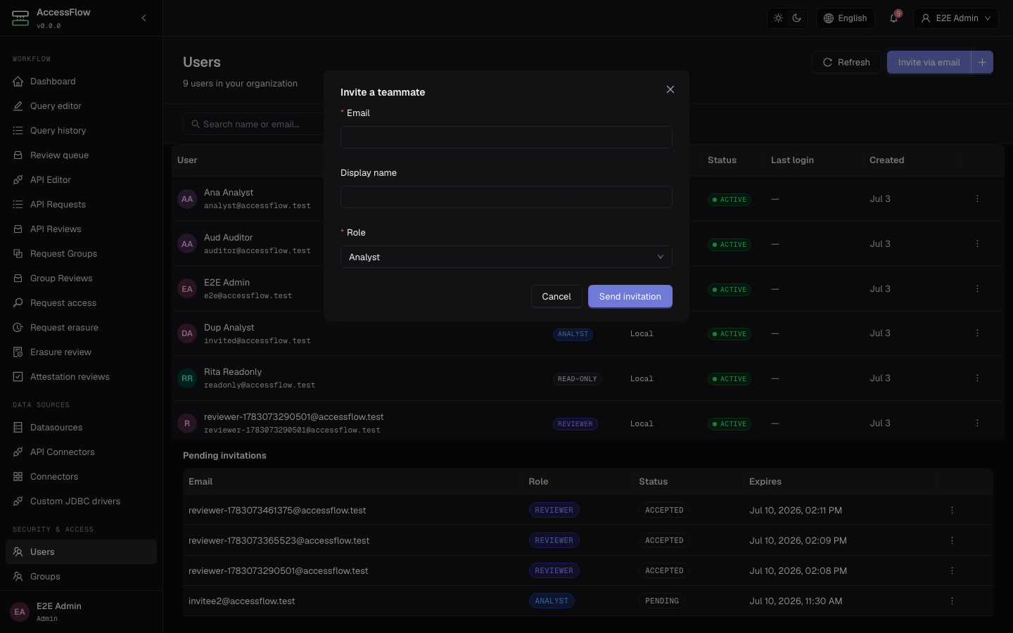Focus the Display name input field
1013x633 pixels.
(507, 197)
